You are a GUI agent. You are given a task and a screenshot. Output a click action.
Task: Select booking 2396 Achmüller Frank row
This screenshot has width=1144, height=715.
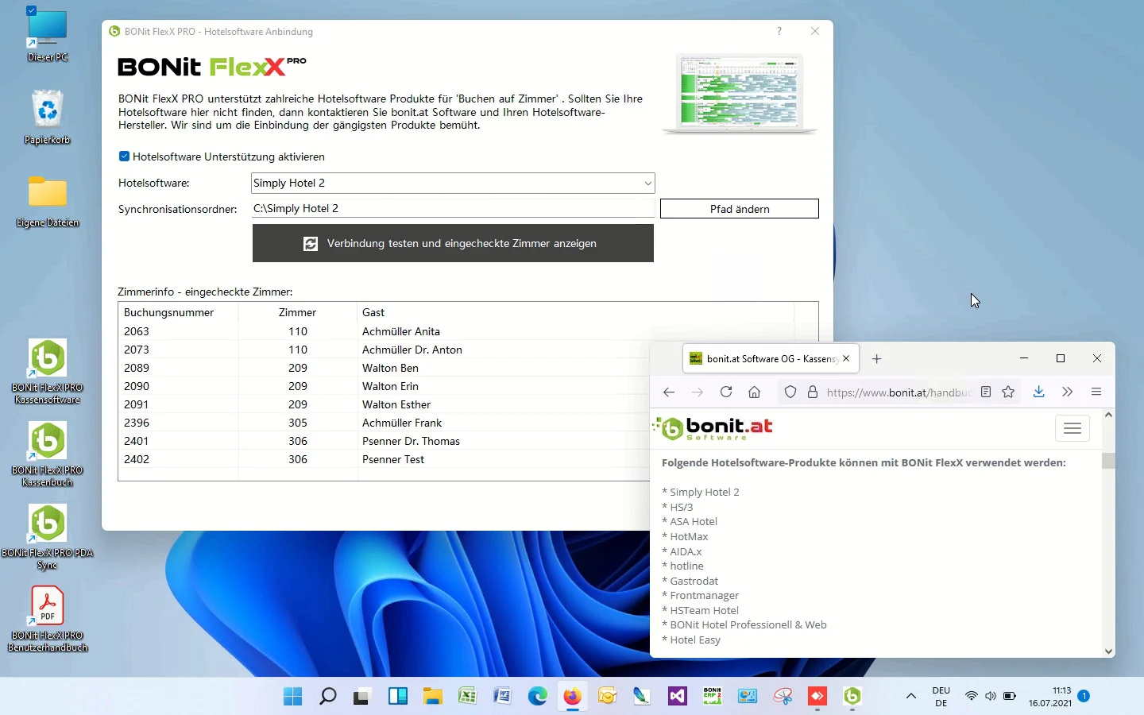pos(381,423)
